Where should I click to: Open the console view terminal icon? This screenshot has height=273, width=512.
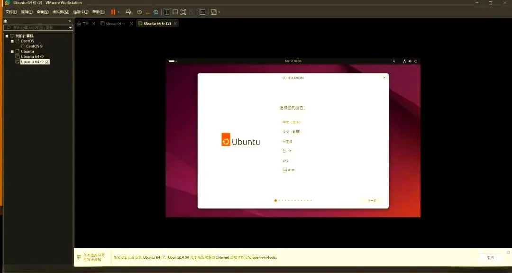coord(203,12)
